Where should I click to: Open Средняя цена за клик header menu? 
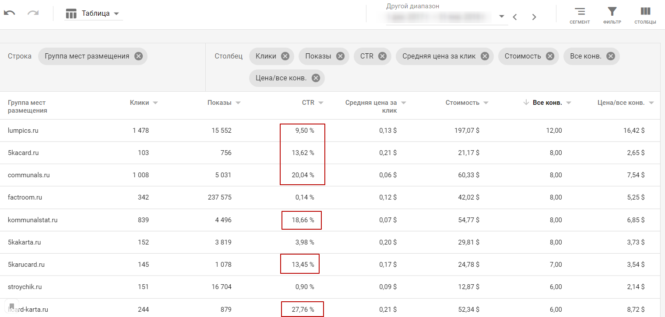(x=403, y=103)
